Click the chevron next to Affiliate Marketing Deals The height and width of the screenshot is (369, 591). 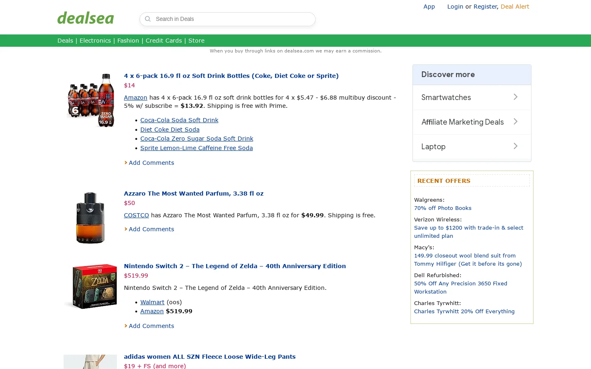point(515,121)
